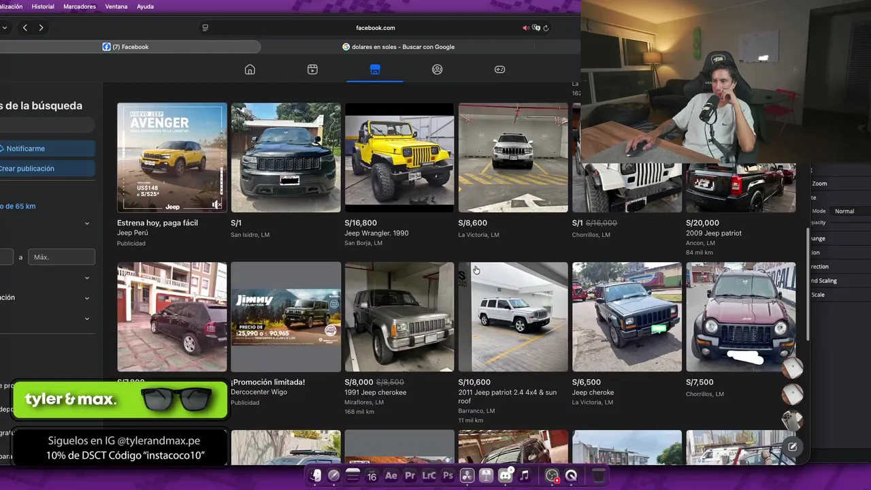Open Music app in Dock

coord(525,476)
